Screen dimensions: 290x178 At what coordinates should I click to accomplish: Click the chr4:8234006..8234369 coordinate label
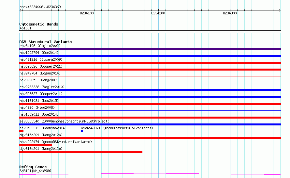pos(40,7)
